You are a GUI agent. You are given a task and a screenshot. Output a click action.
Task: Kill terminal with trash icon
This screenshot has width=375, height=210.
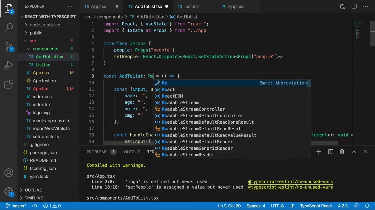click(342, 152)
